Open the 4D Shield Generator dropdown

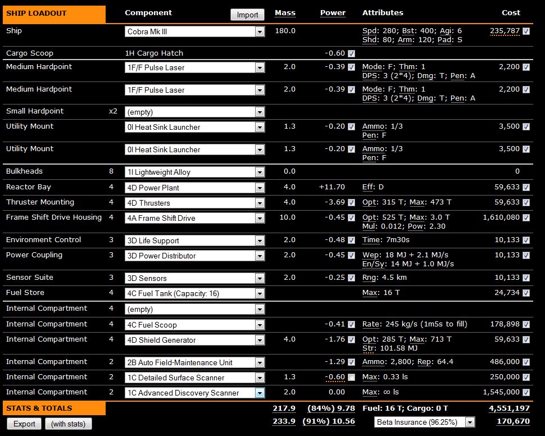[194, 340]
